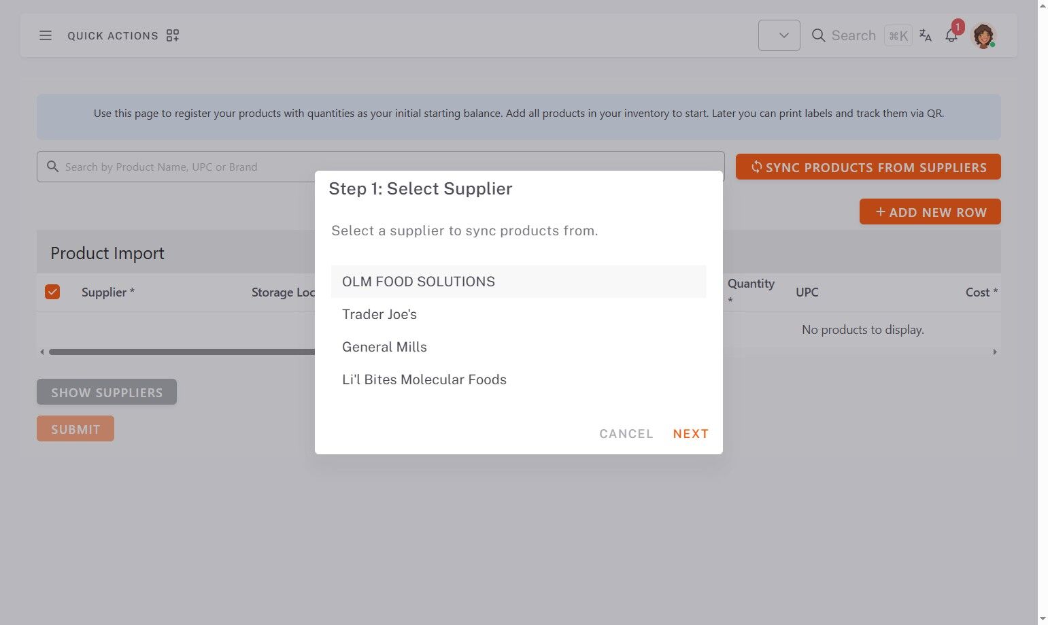
Task: Click the table scroll-right arrow
Action: 995,352
